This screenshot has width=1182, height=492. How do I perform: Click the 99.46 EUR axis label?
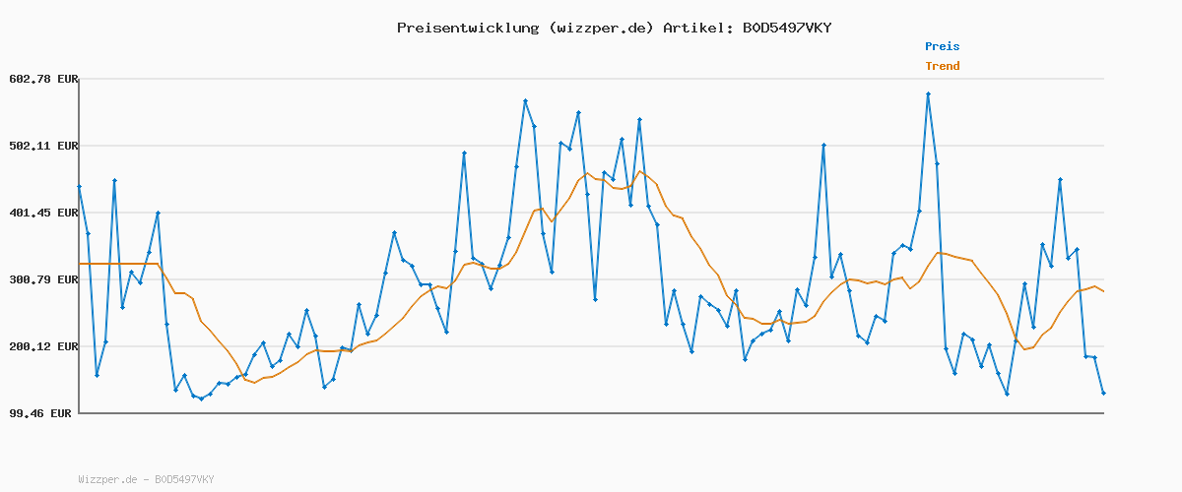click(x=39, y=413)
